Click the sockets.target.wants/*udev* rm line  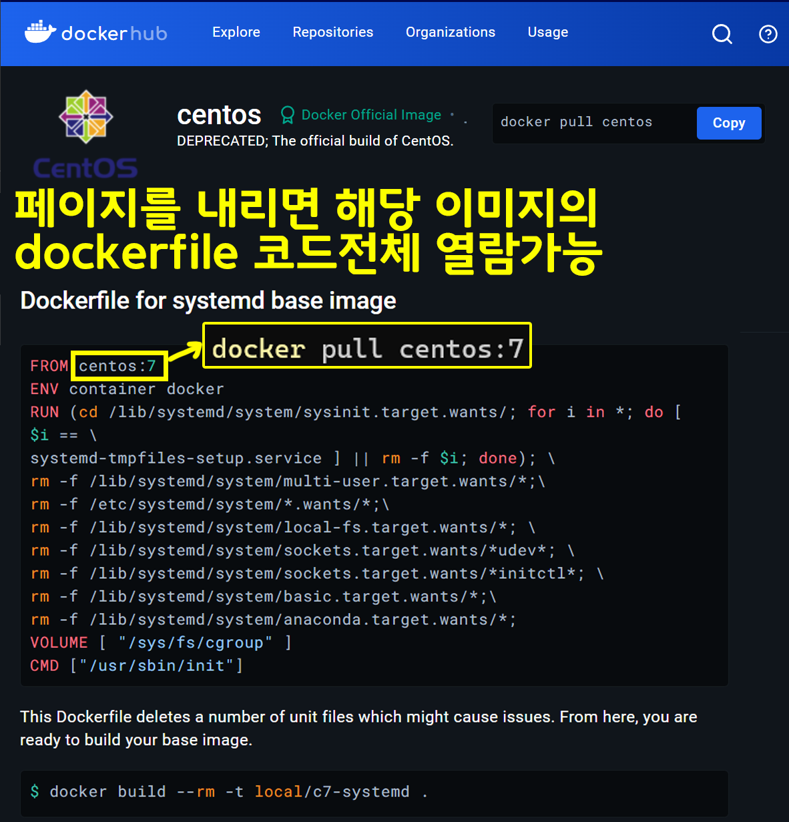[x=302, y=550]
